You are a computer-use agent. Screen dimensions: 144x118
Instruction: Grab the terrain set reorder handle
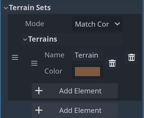point(15,57)
